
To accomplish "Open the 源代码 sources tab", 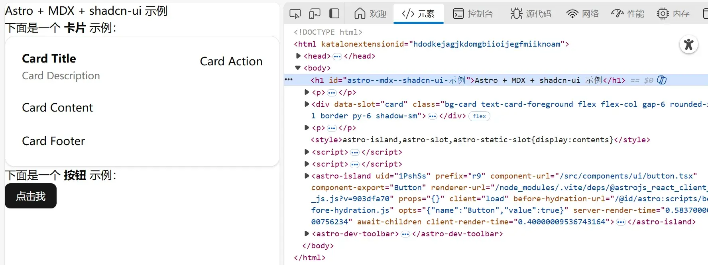I will tap(531, 14).
